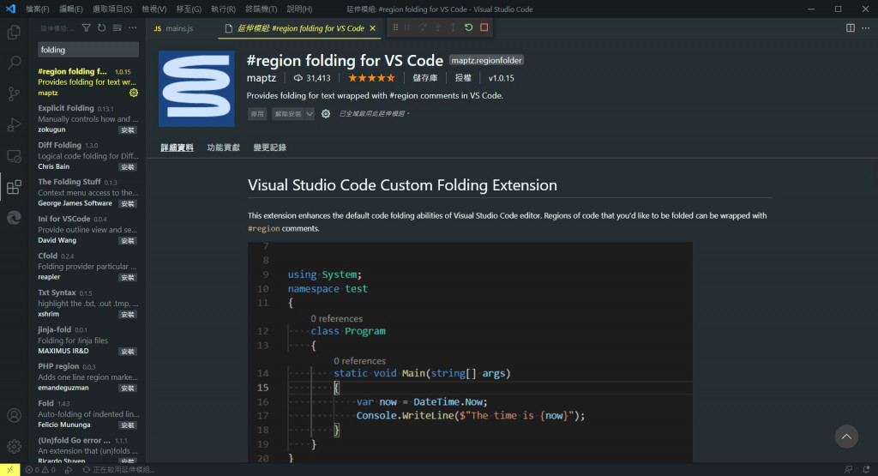Screen dimensions: 878x476
Task: Open the Explorer view in activity bar
Action: (x=14, y=33)
